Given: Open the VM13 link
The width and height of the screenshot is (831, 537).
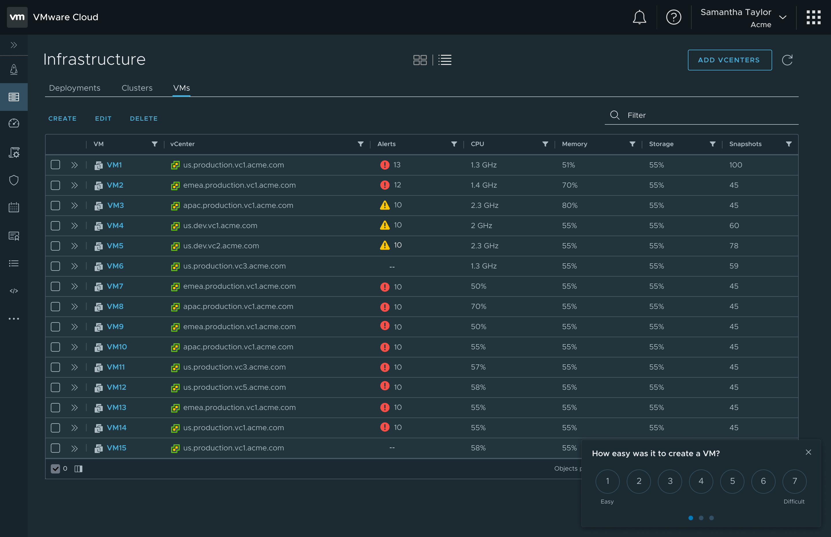Looking at the screenshot, I should (x=116, y=407).
